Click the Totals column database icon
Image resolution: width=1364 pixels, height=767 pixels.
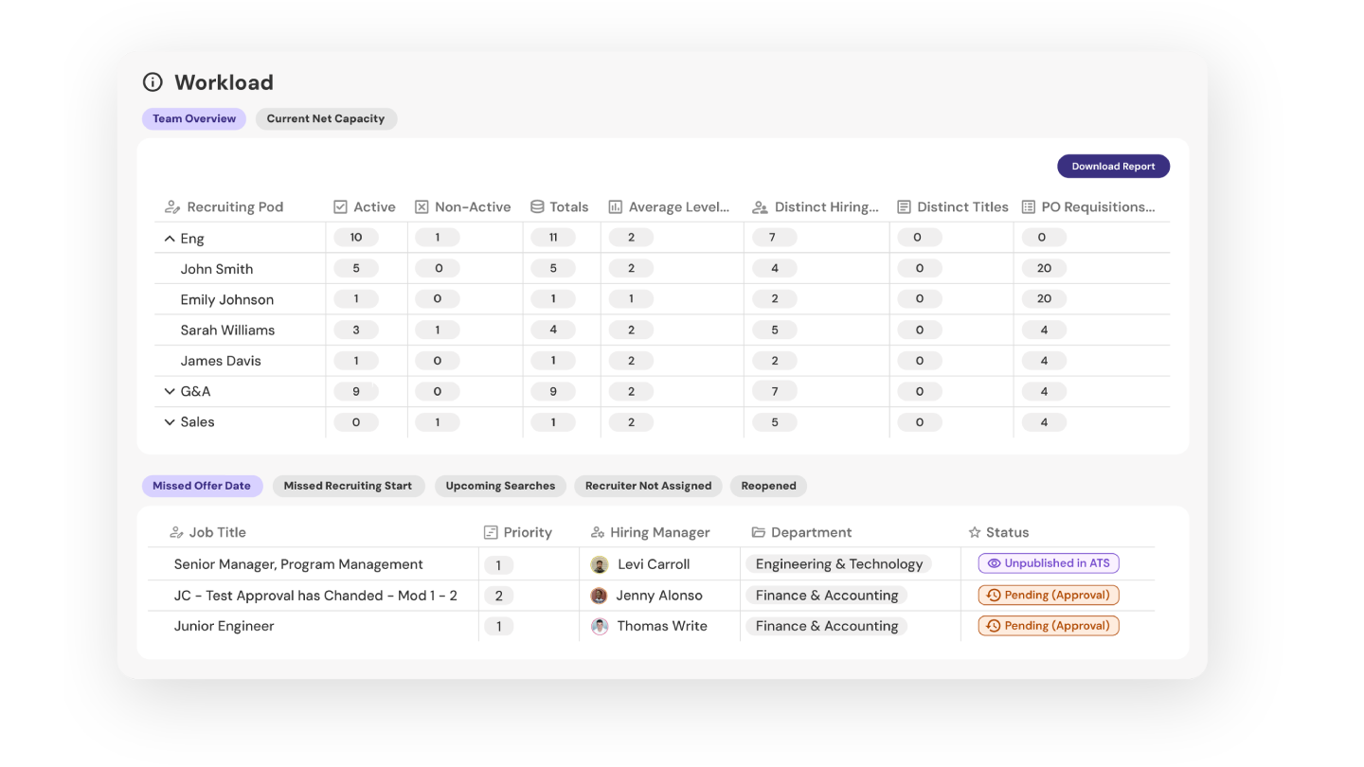(537, 207)
